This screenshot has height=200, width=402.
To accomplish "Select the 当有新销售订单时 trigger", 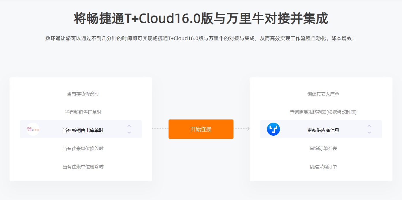I will (x=83, y=112).
